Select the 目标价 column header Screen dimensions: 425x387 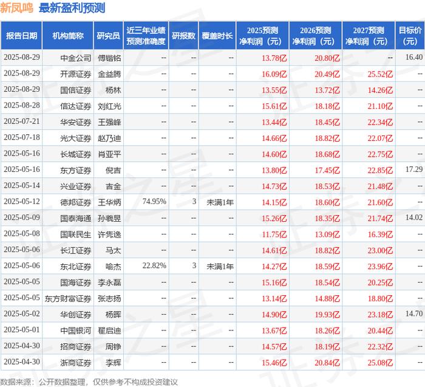click(x=410, y=36)
